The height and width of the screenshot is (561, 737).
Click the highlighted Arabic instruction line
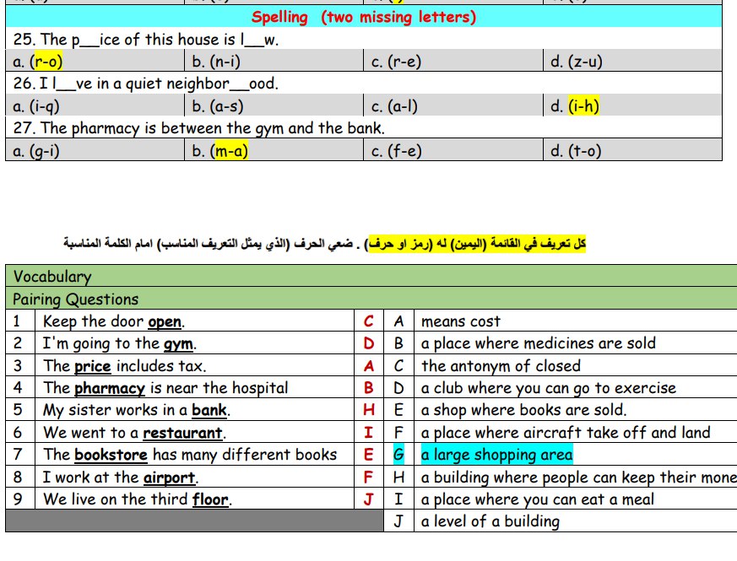(325, 244)
